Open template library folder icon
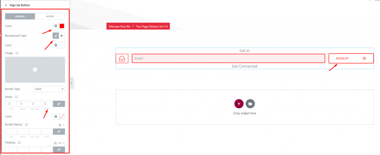The image size is (380, 155). [x=250, y=104]
